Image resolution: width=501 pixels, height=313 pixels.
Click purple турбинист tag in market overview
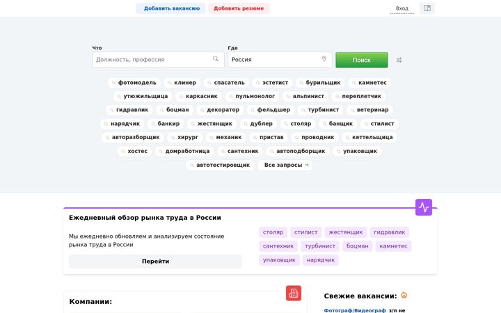tap(320, 246)
